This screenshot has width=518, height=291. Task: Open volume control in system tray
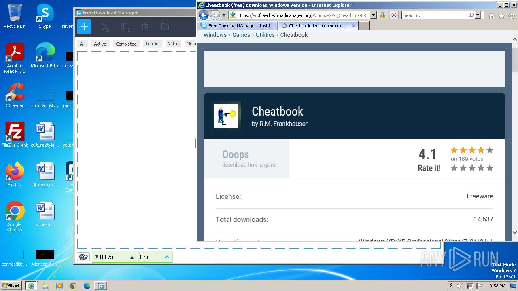pyautogui.click(x=460, y=286)
